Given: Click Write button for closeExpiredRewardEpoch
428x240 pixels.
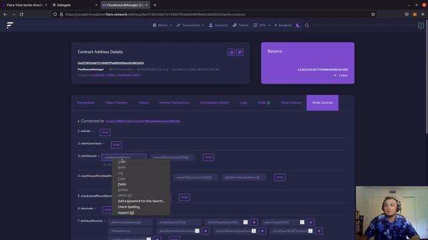Looking at the screenshot, I should click(x=185, y=197).
